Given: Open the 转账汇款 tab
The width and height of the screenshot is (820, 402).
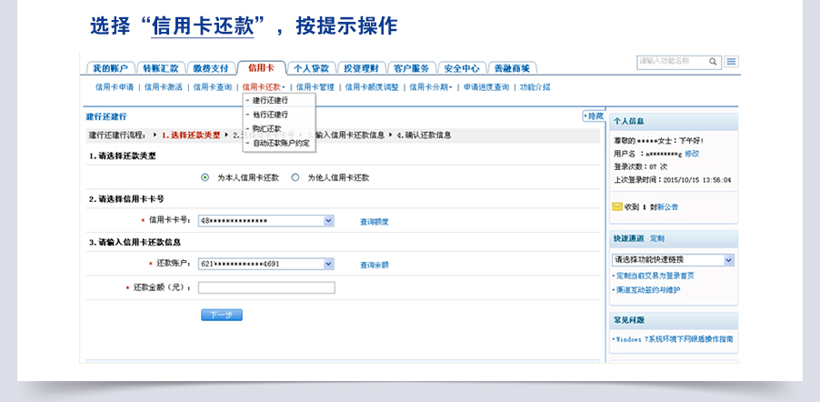Looking at the screenshot, I should 161,68.
